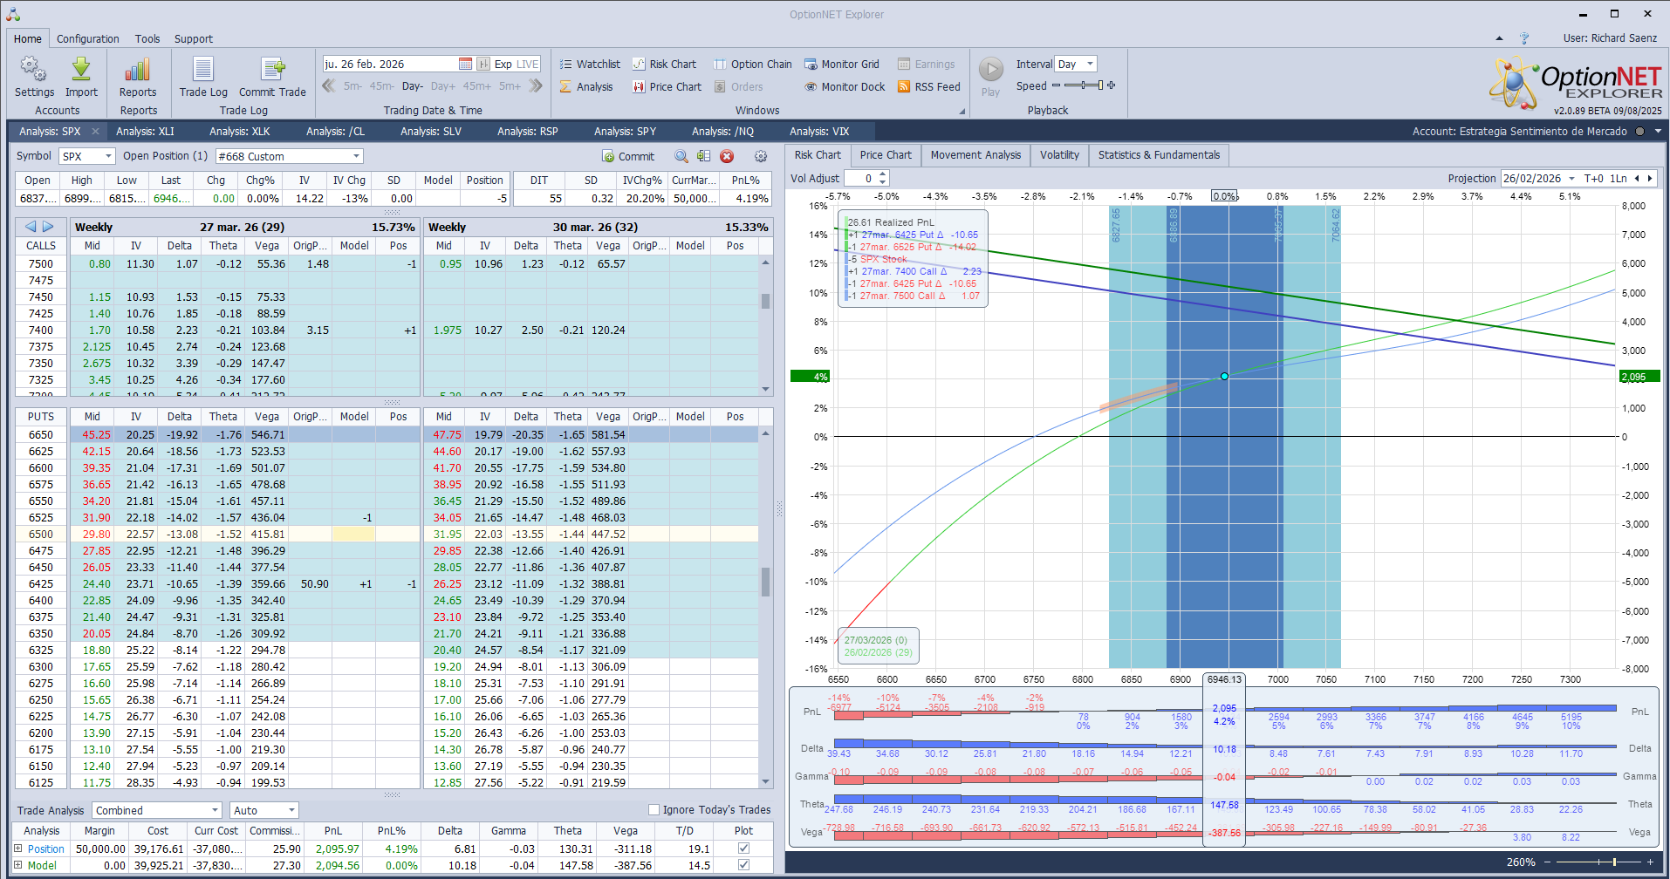Switch to Statistics & Fundamentals tab
The height and width of the screenshot is (879, 1670).
pyautogui.click(x=1159, y=155)
